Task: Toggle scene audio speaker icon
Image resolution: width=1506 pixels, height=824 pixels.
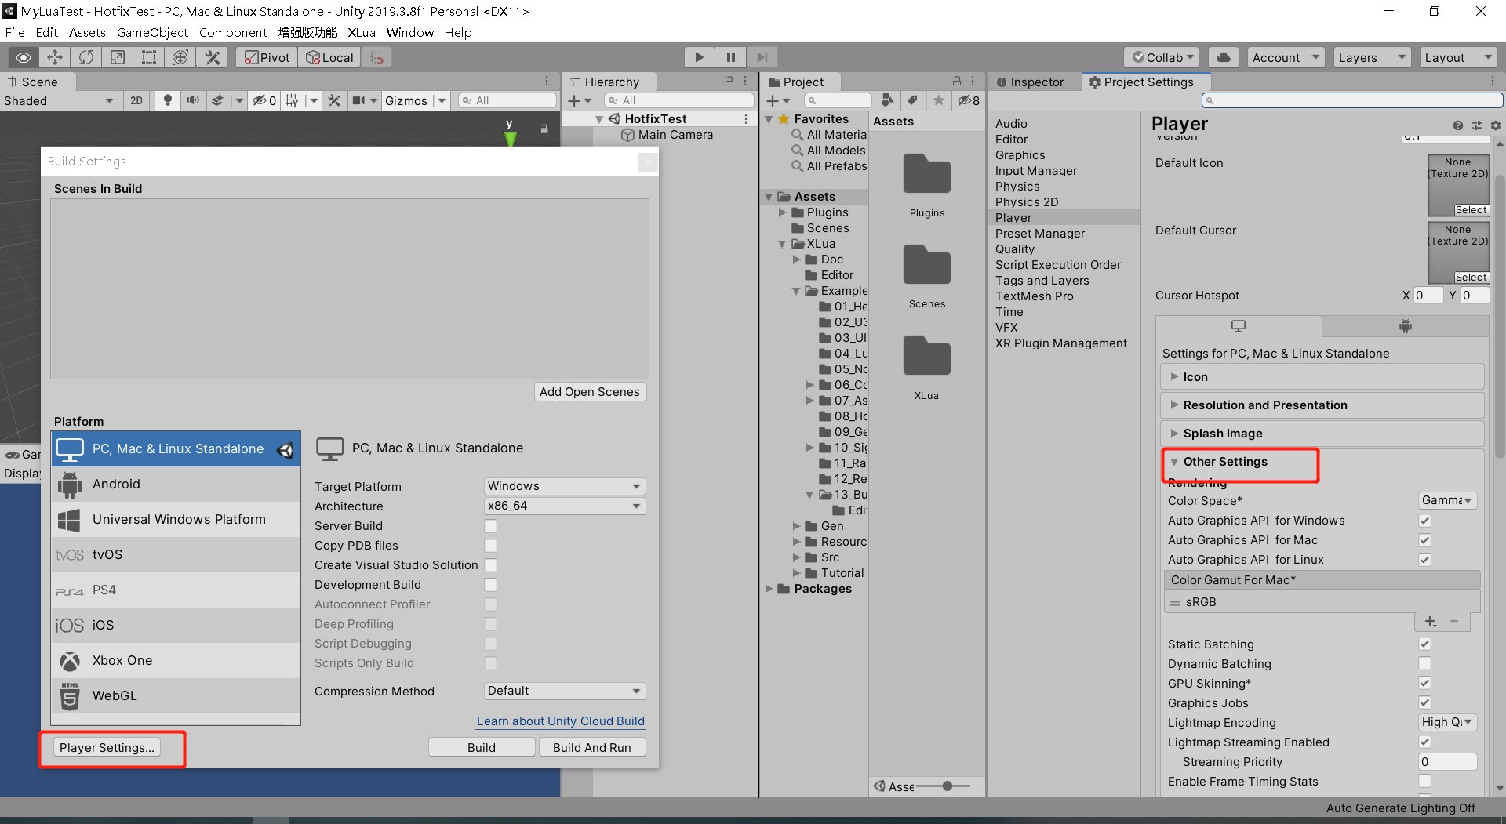Action: (192, 100)
